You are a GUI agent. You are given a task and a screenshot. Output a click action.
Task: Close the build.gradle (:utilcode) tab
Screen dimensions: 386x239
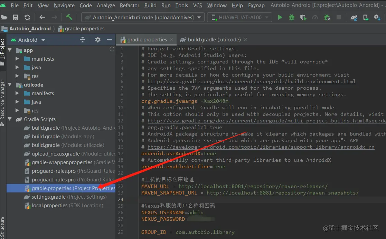[x=245, y=40]
